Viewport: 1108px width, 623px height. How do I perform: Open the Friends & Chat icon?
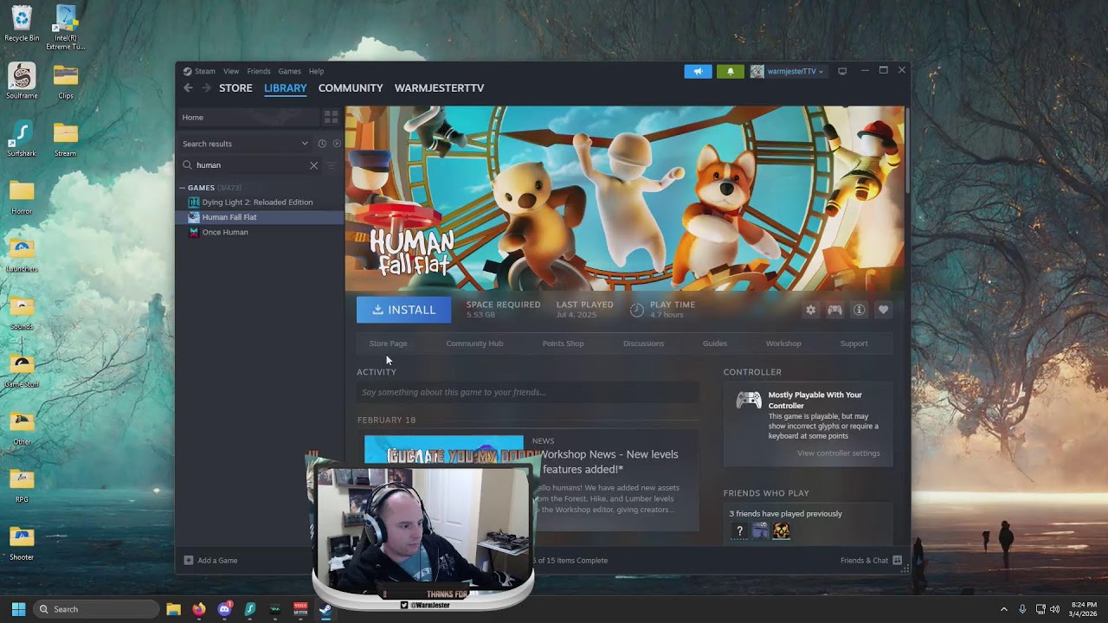(x=897, y=561)
